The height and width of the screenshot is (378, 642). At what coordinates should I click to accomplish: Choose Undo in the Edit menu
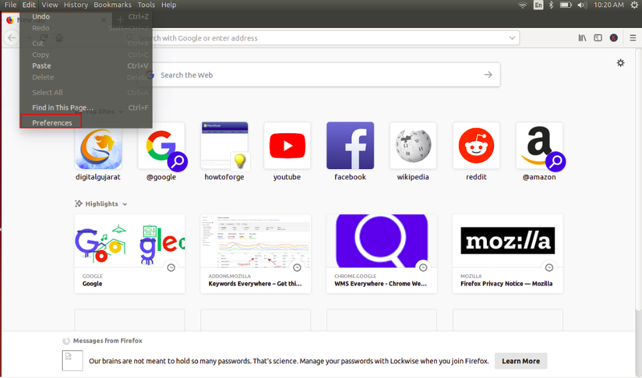click(41, 17)
